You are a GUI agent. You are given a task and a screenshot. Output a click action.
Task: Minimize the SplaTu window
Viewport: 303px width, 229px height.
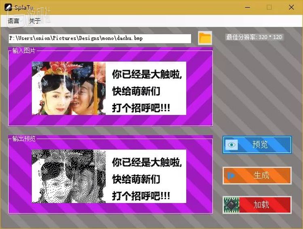pyautogui.click(x=247, y=7)
